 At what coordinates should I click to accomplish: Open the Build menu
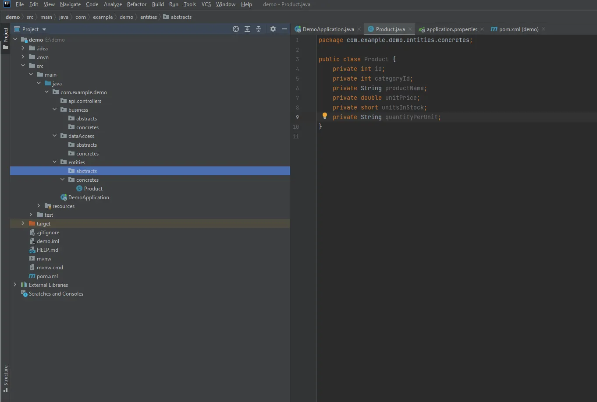tap(158, 4)
